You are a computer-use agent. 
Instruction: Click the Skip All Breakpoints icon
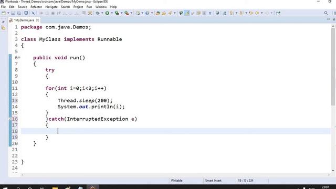pyautogui.click(x=33, y=13)
